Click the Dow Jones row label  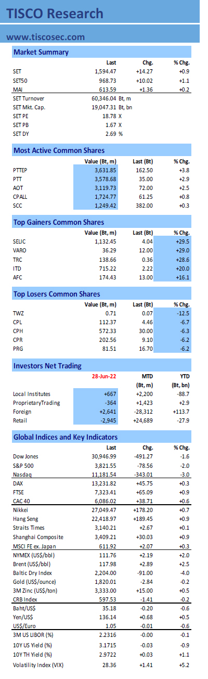pyautogui.click(x=25, y=456)
